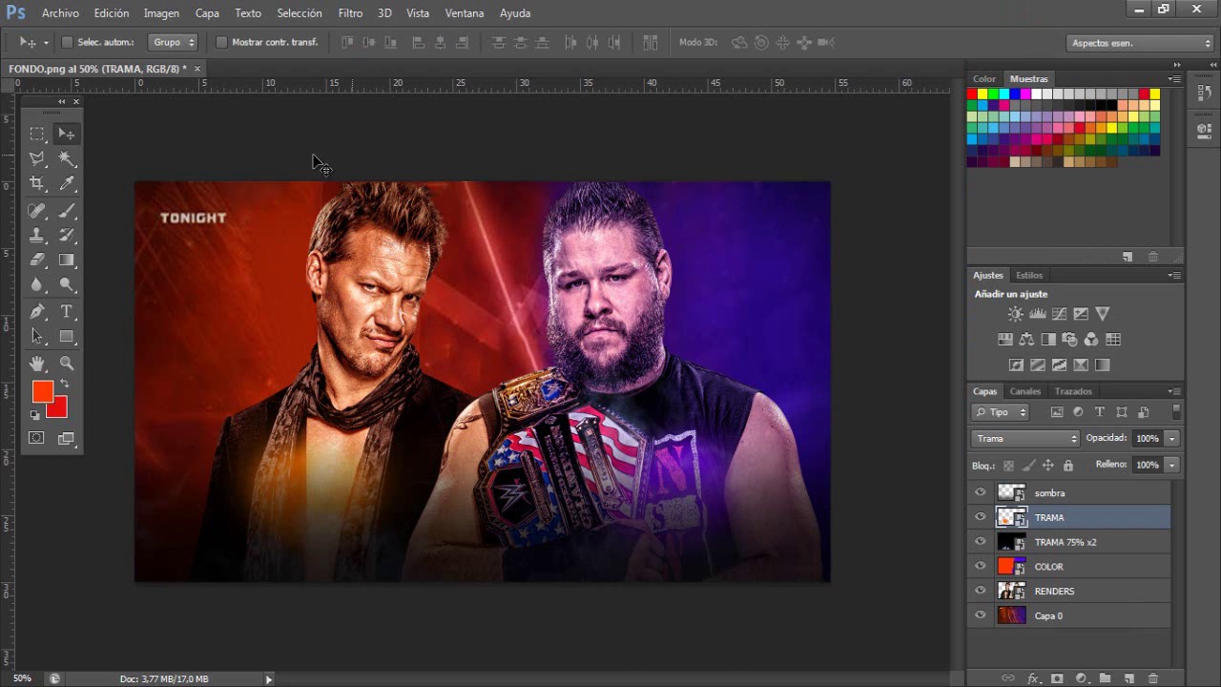Select the Zoom tool
Screen dimensions: 1221x687
click(67, 363)
